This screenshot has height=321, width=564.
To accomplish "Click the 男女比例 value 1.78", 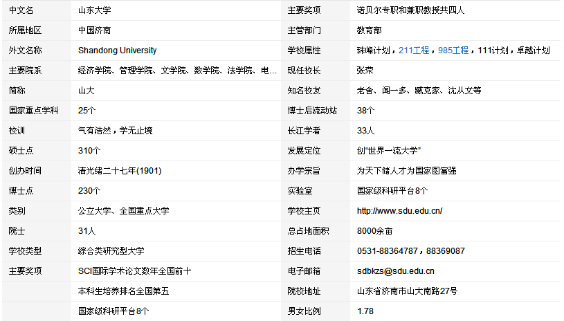I will point(365,311).
